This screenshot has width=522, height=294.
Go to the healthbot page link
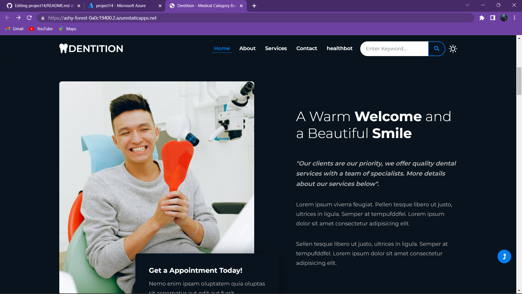339,48
